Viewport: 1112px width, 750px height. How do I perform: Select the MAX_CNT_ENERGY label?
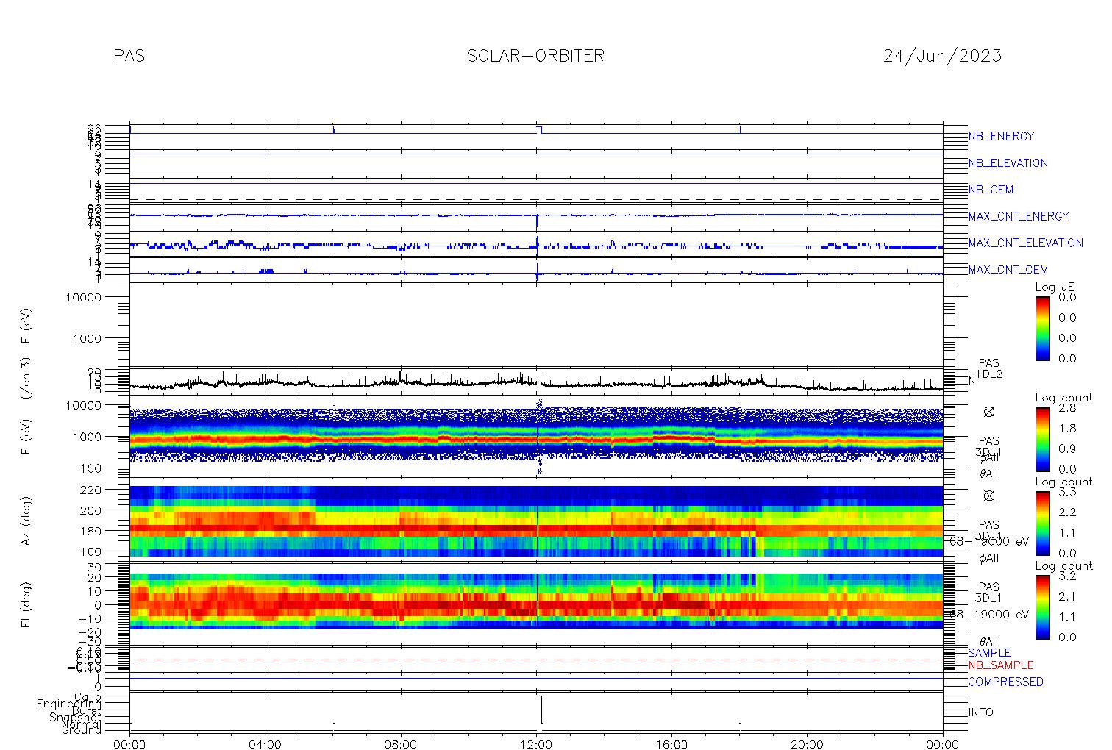[x=1019, y=216]
